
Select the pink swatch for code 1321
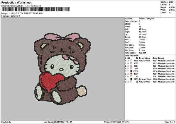[131, 66]
